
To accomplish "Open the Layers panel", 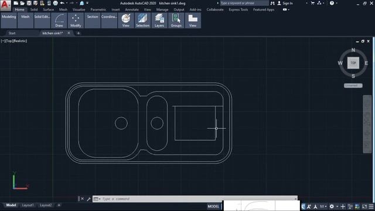I will click(x=159, y=21).
